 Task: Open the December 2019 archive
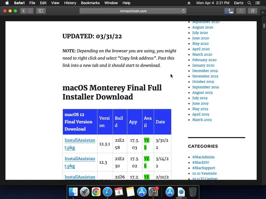click(x=205, y=71)
